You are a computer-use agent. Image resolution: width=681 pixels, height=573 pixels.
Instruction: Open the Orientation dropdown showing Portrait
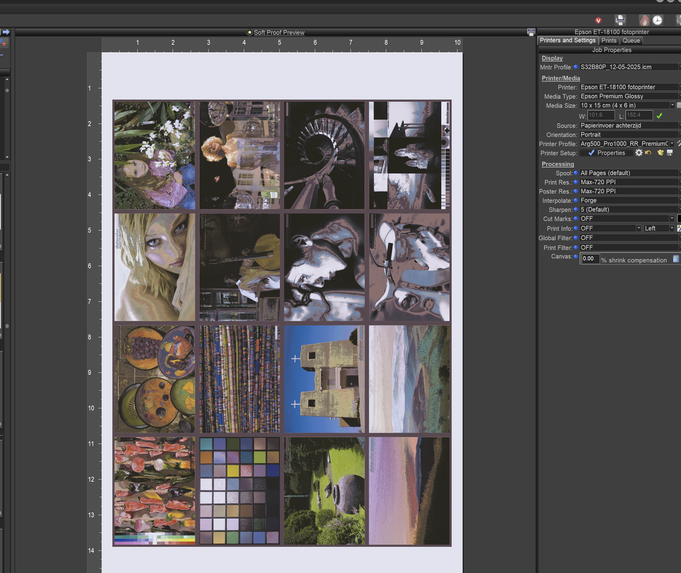[x=630, y=135]
